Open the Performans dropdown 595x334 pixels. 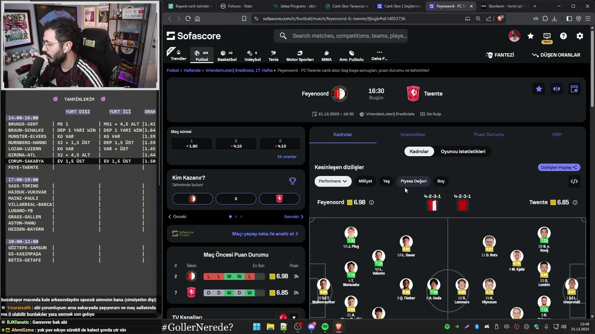(333, 181)
